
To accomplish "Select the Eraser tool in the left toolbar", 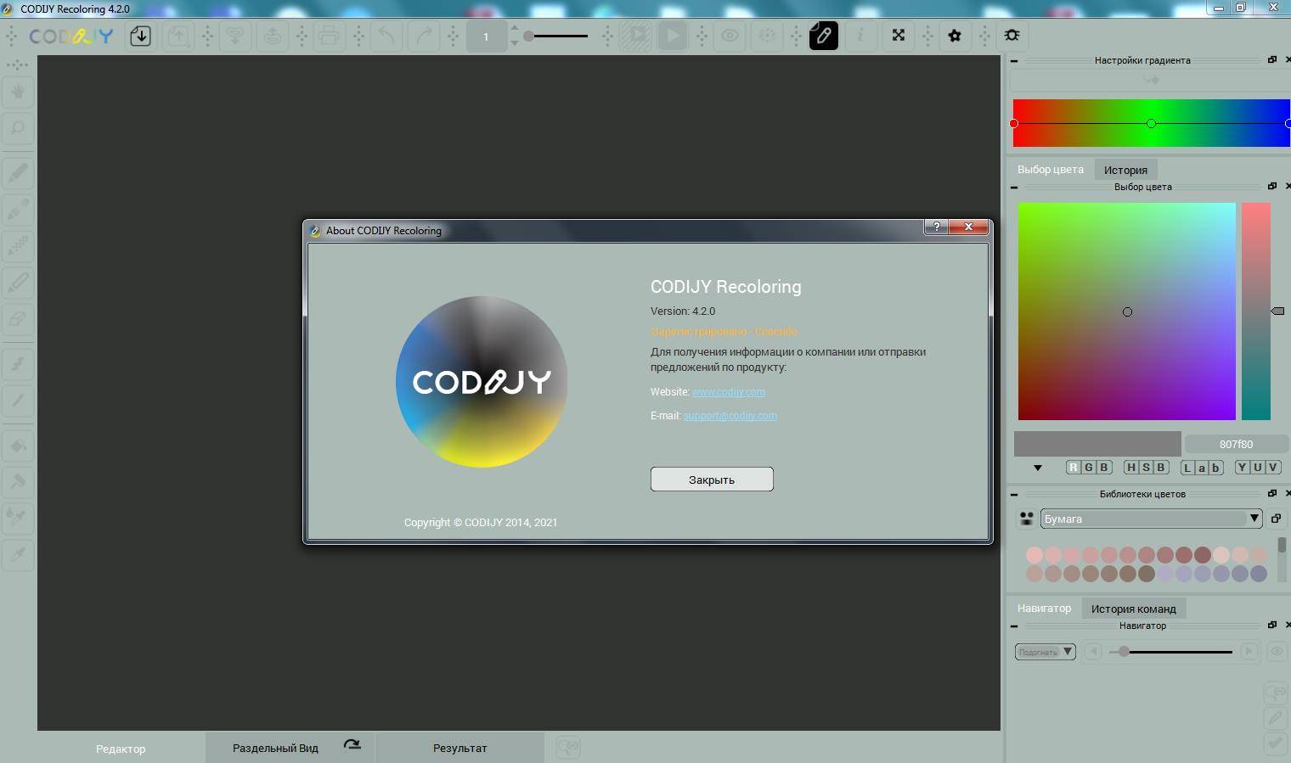I will click(18, 319).
